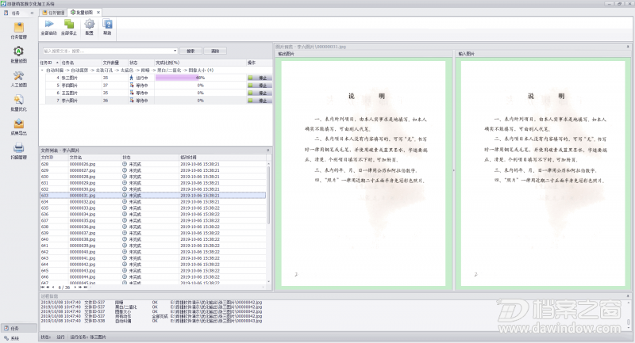Select file row 00000044.jpg
Image resolution: width=635 pixels, height=343 pixels.
point(153,276)
